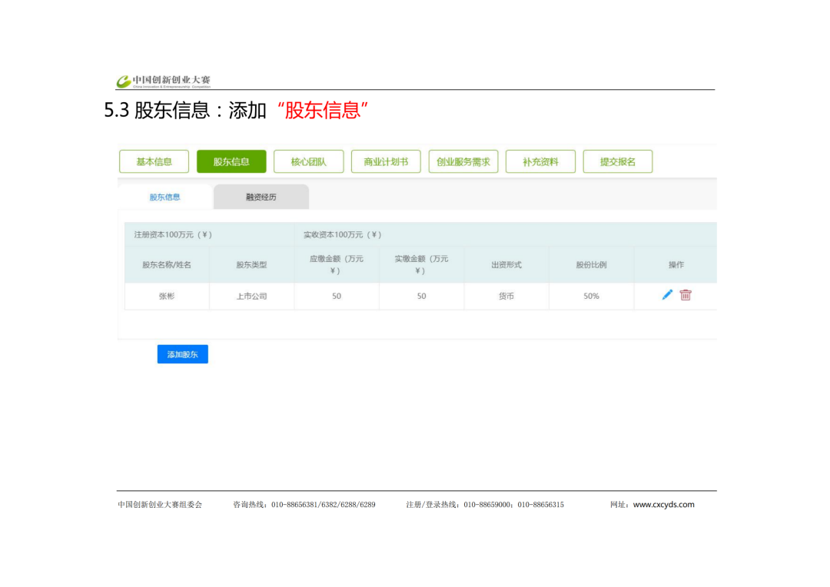
Task: Select the 货币 cell under 出资形式
Action: point(506,296)
